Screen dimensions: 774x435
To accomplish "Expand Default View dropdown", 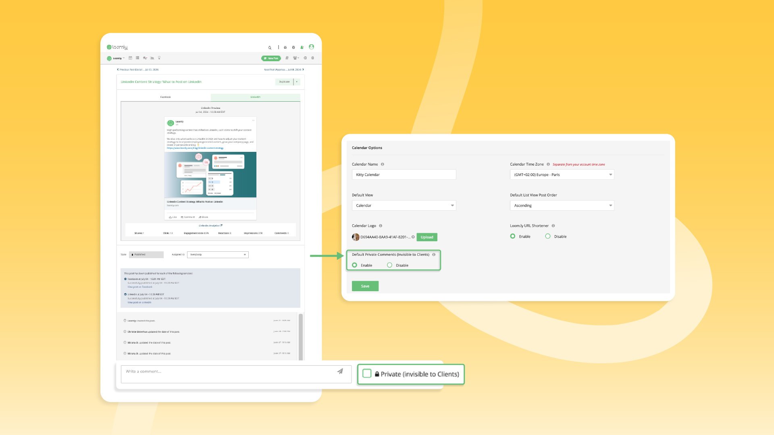I will [x=404, y=205].
